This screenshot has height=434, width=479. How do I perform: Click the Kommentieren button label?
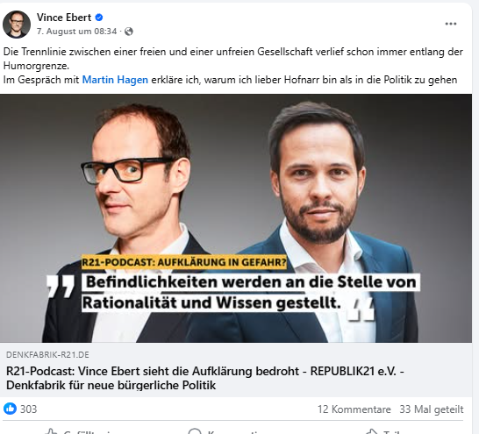[235, 431]
